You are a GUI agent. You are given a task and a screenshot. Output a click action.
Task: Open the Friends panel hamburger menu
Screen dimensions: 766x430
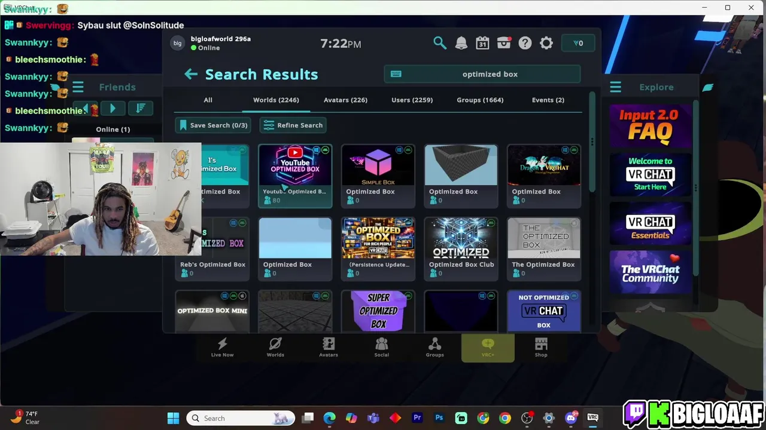point(78,87)
